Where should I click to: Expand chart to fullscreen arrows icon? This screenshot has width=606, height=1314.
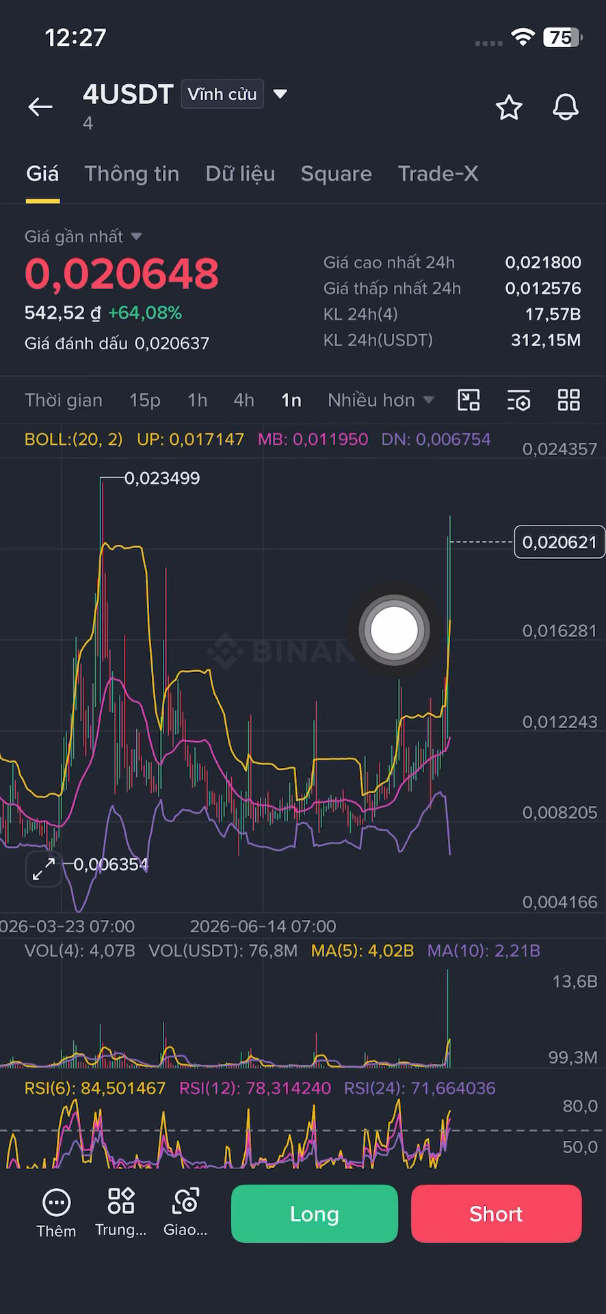pos(44,869)
